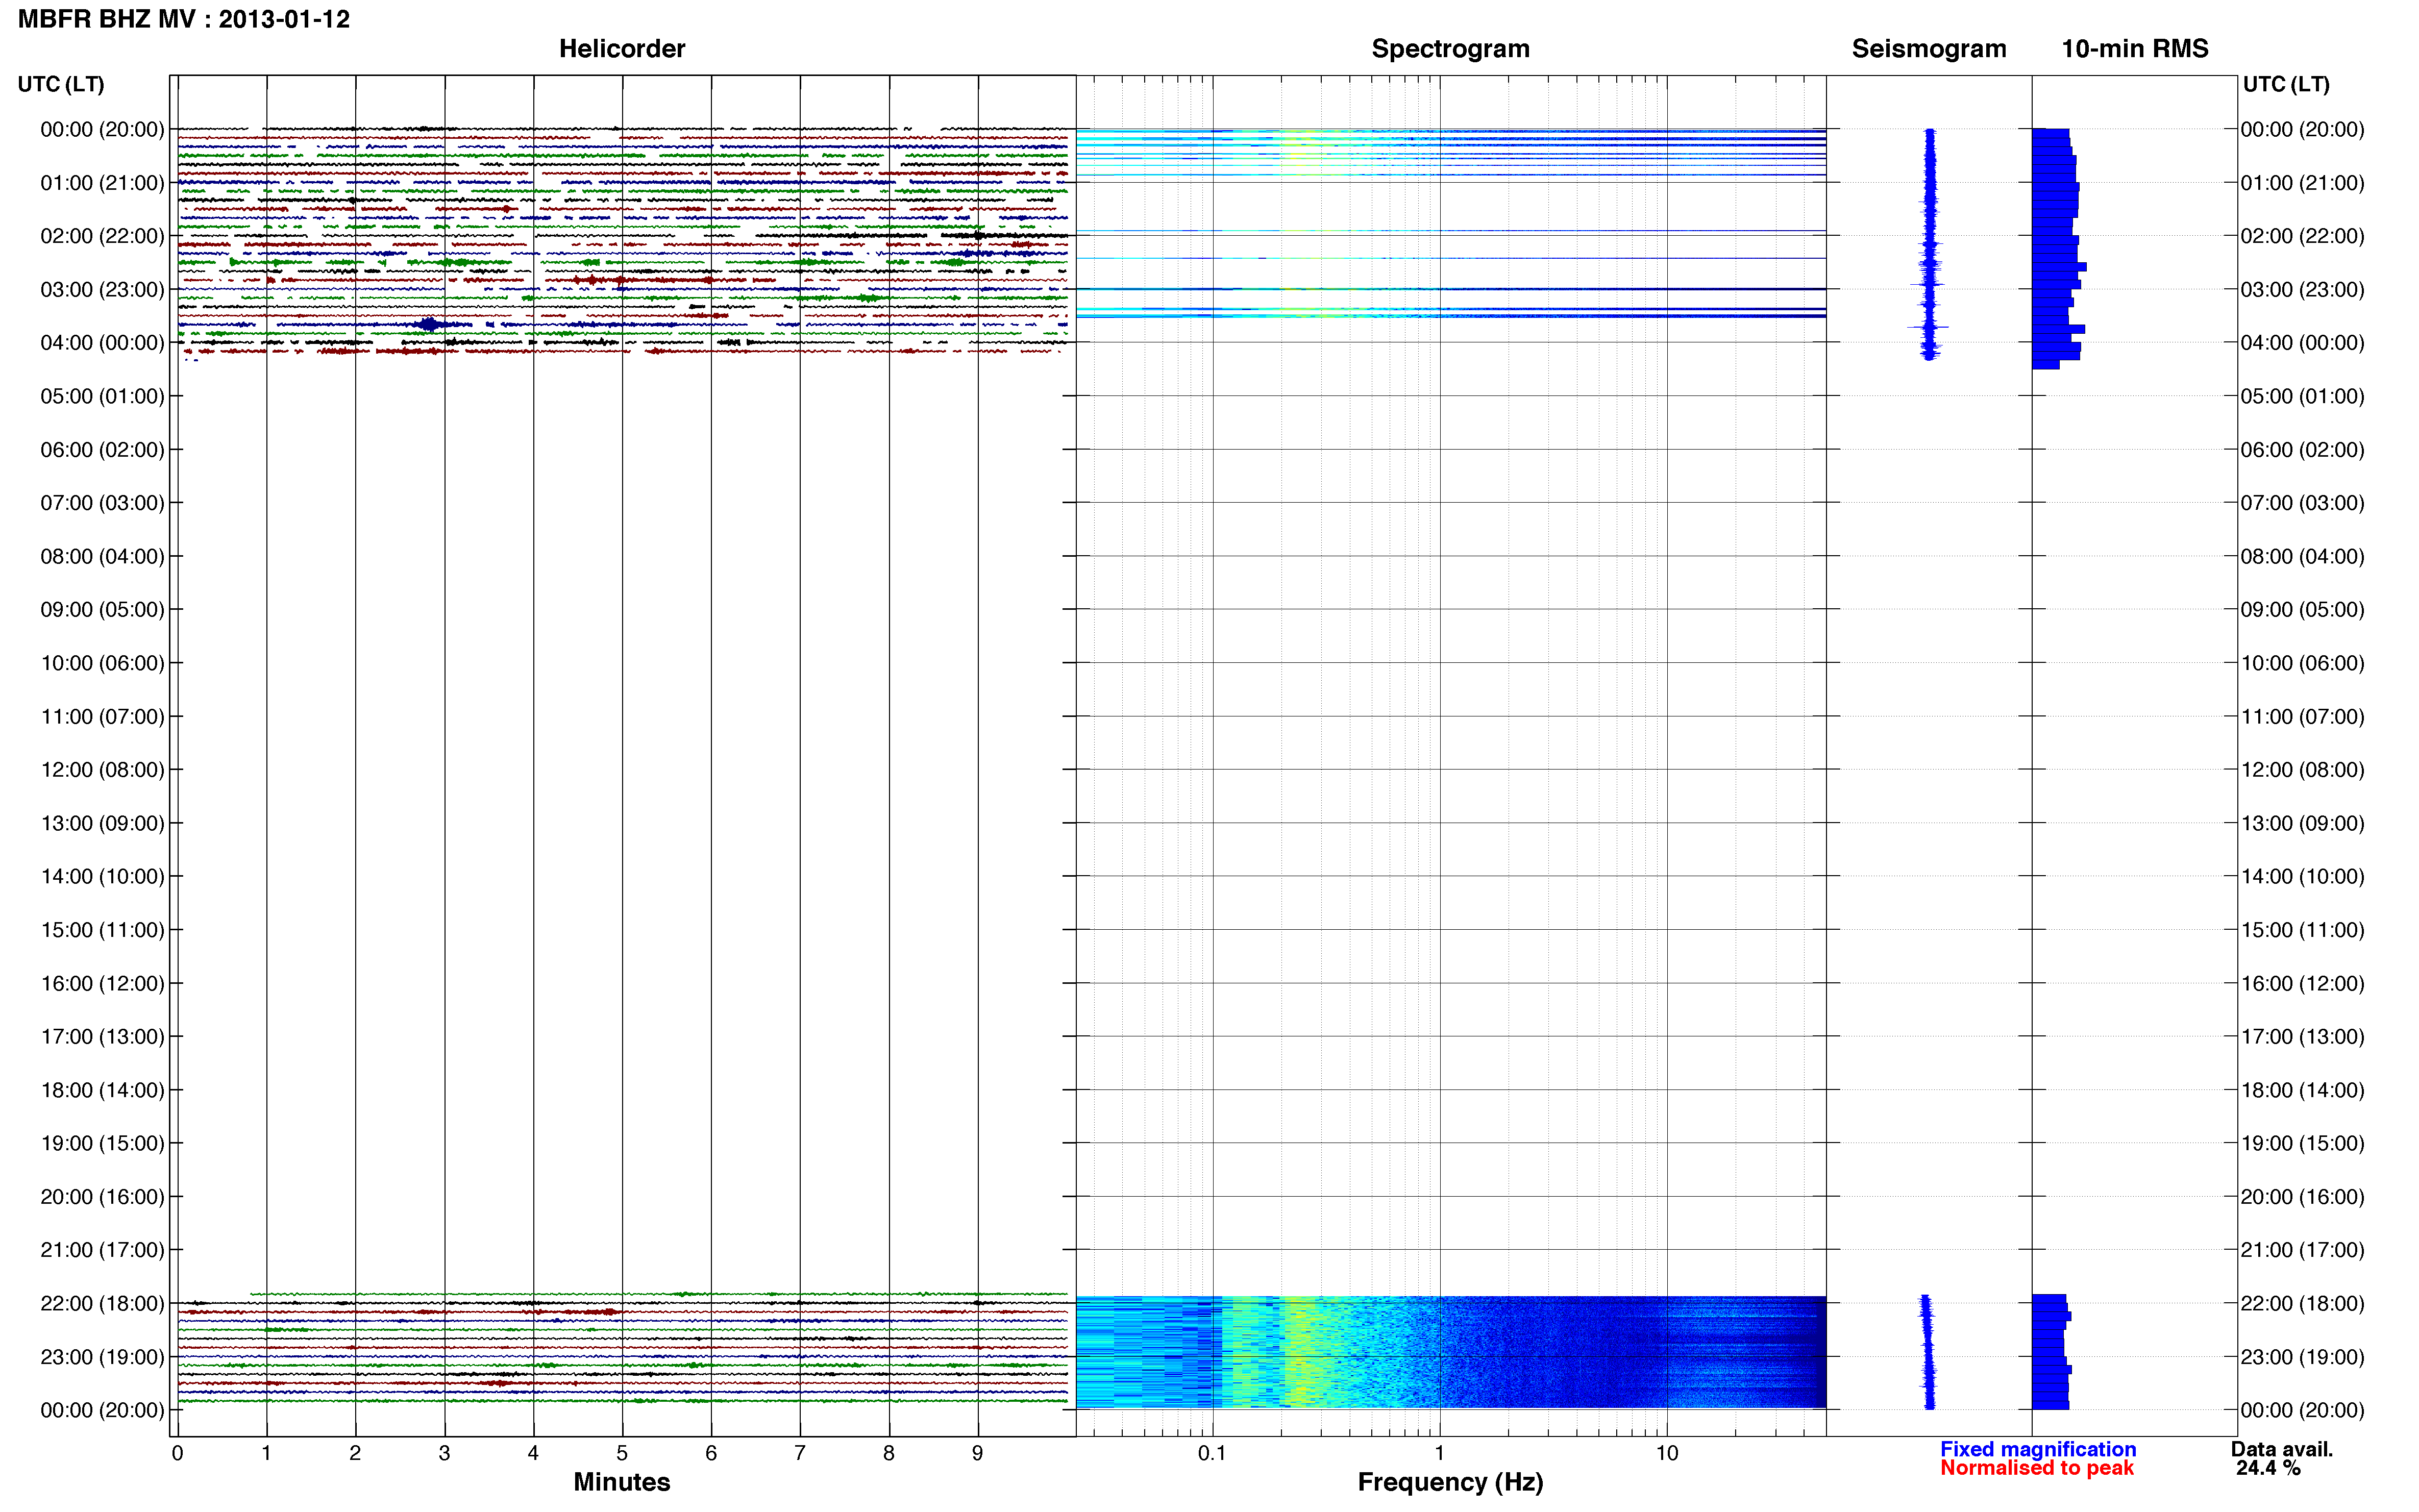Click left time label 23:00 (19:00)
Screen dimensions: 2419x1512
click(102, 1357)
